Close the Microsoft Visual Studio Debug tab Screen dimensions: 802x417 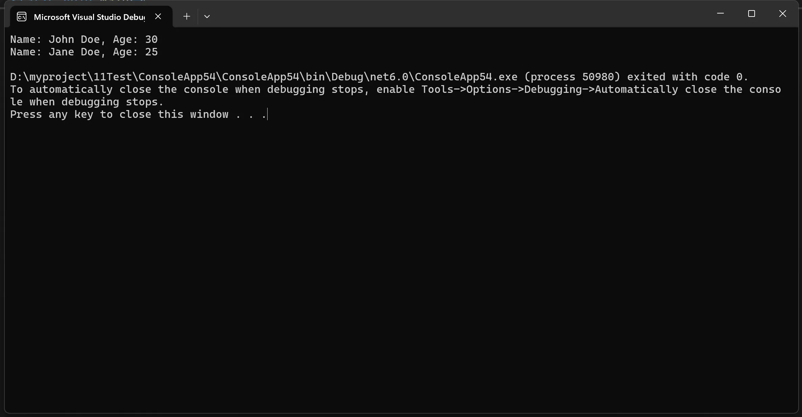tap(158, 16)
